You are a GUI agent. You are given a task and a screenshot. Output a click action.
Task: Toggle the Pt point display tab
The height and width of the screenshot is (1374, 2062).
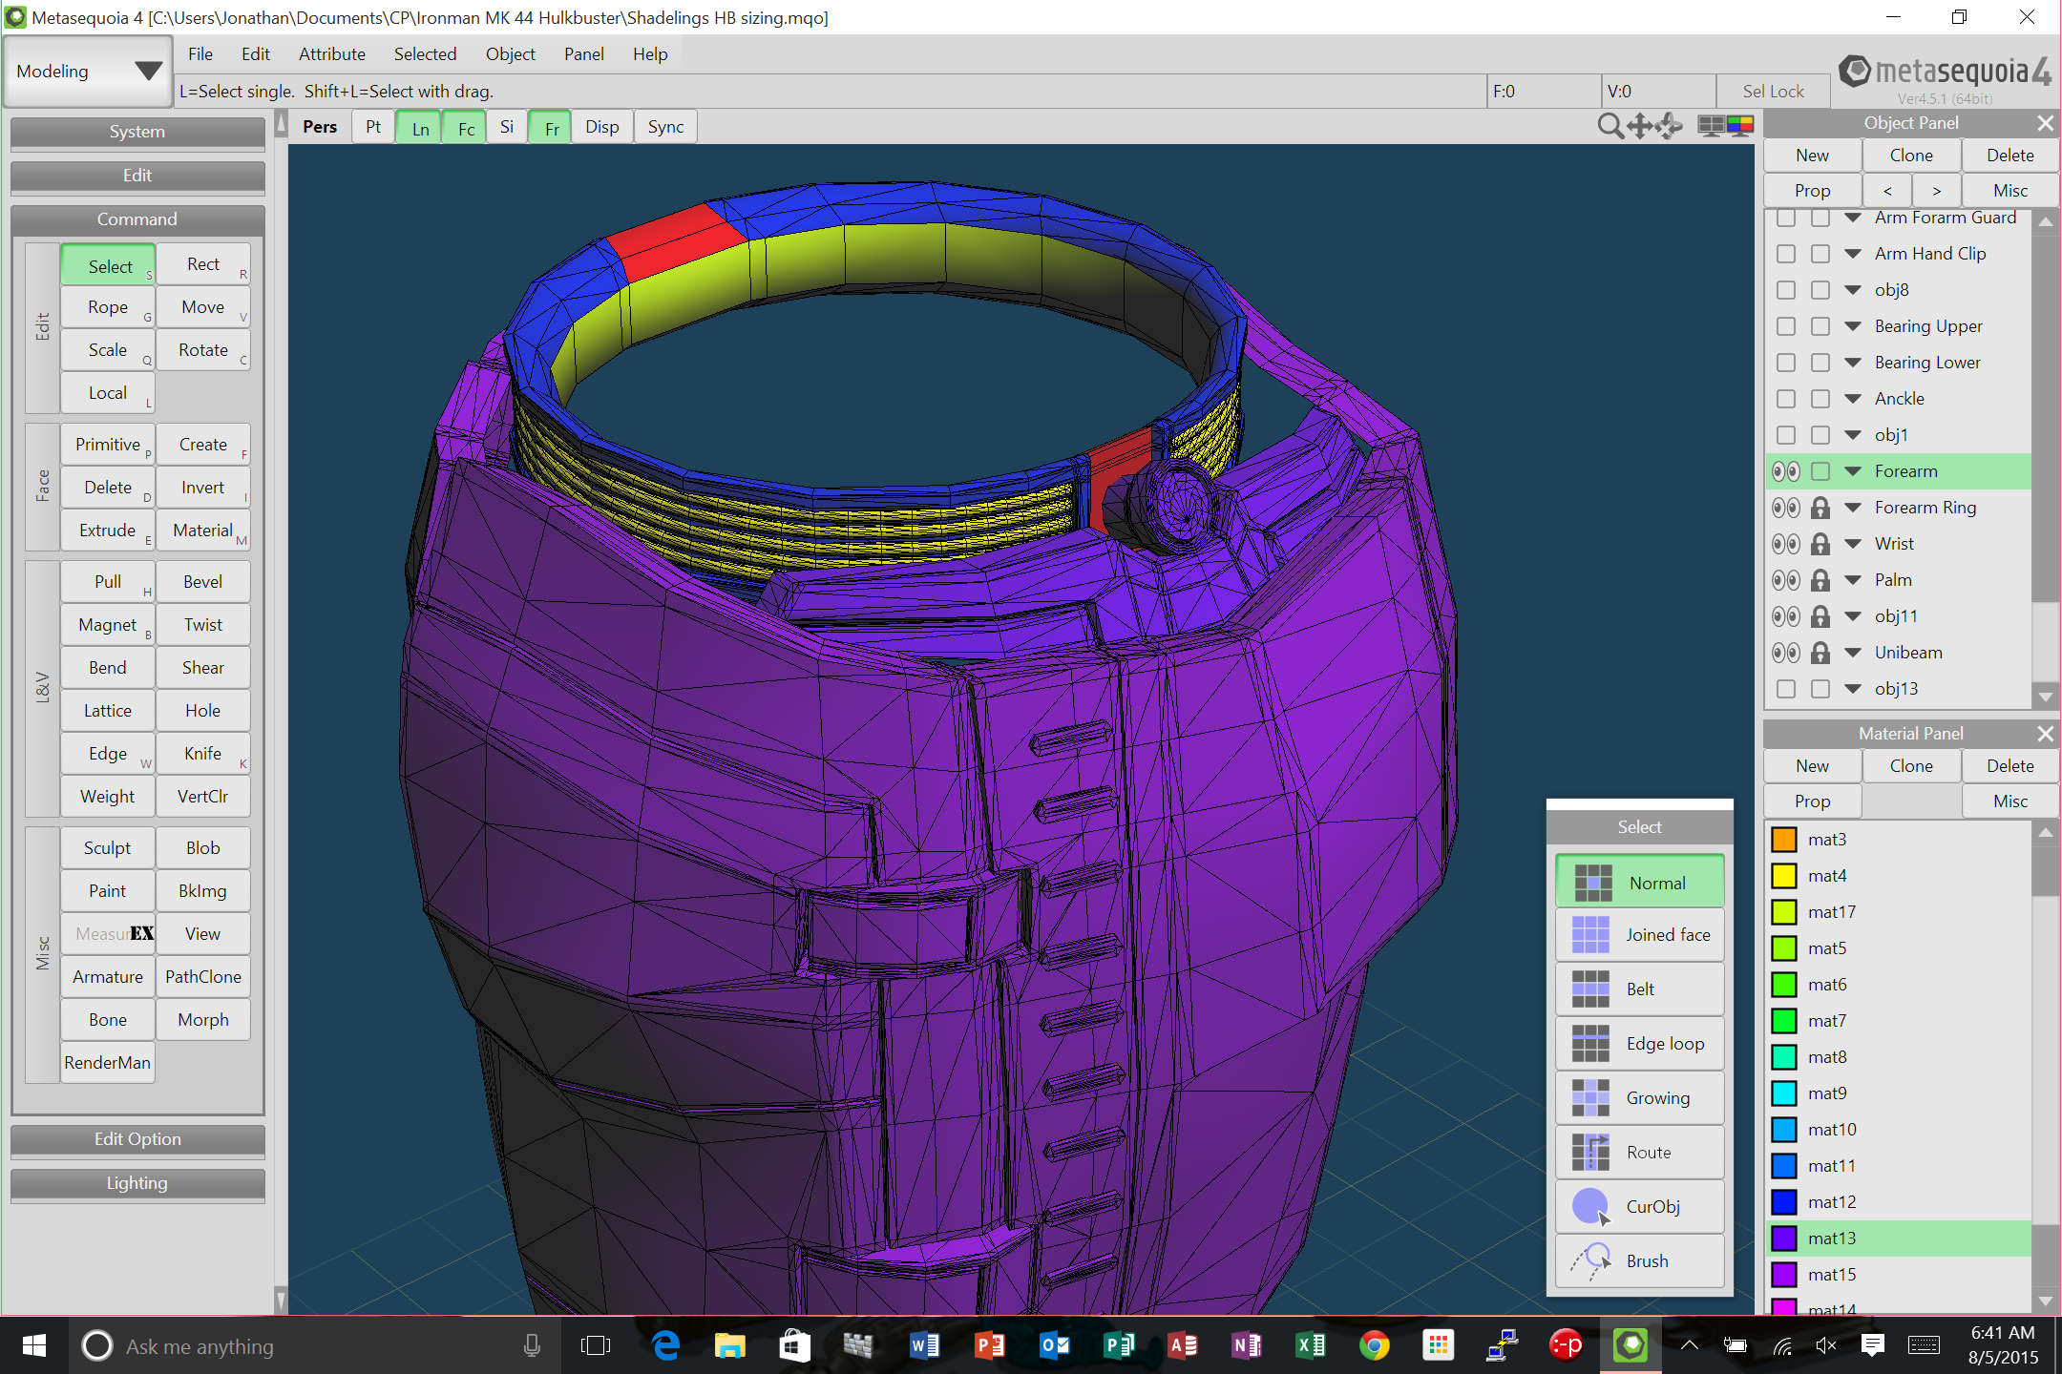(x=372, y=127)
